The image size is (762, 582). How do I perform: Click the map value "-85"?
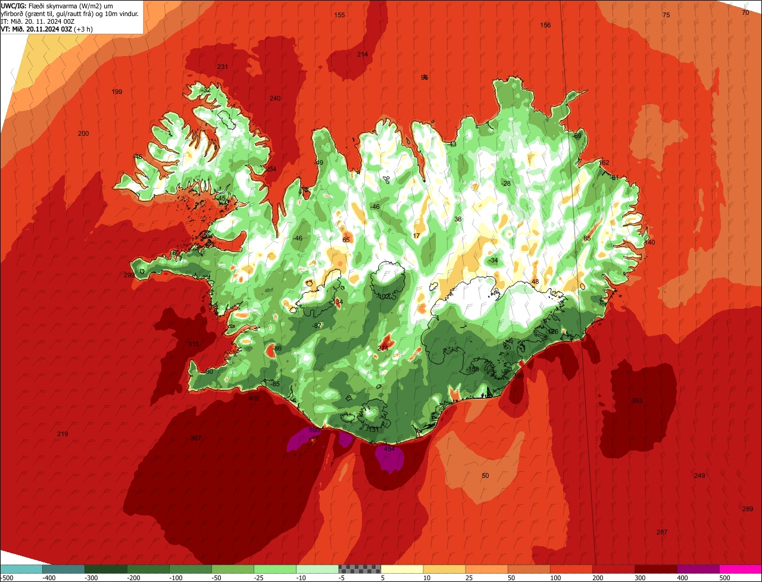[x=275, y=384]
